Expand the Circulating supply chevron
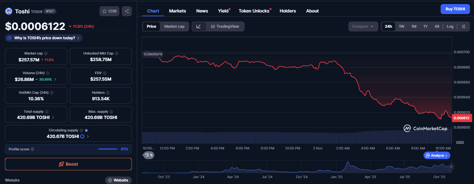474x184 pixels. click(88, 136)
